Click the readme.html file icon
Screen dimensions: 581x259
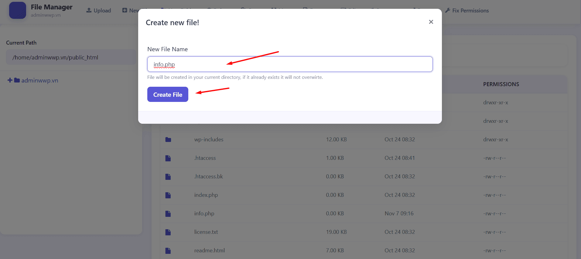click(168, 251)
